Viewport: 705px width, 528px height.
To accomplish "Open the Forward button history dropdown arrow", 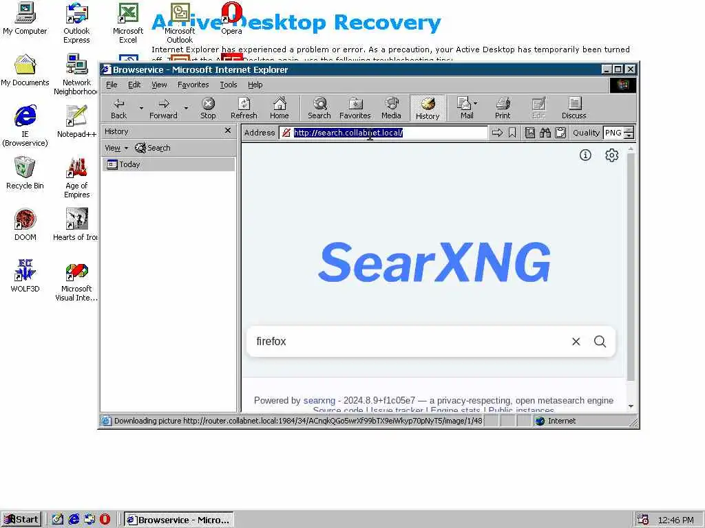I will point(186,108).
